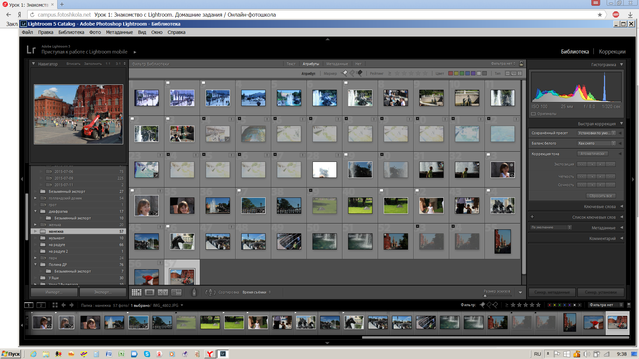Select the spray painter tool

(x=194, y=292)
